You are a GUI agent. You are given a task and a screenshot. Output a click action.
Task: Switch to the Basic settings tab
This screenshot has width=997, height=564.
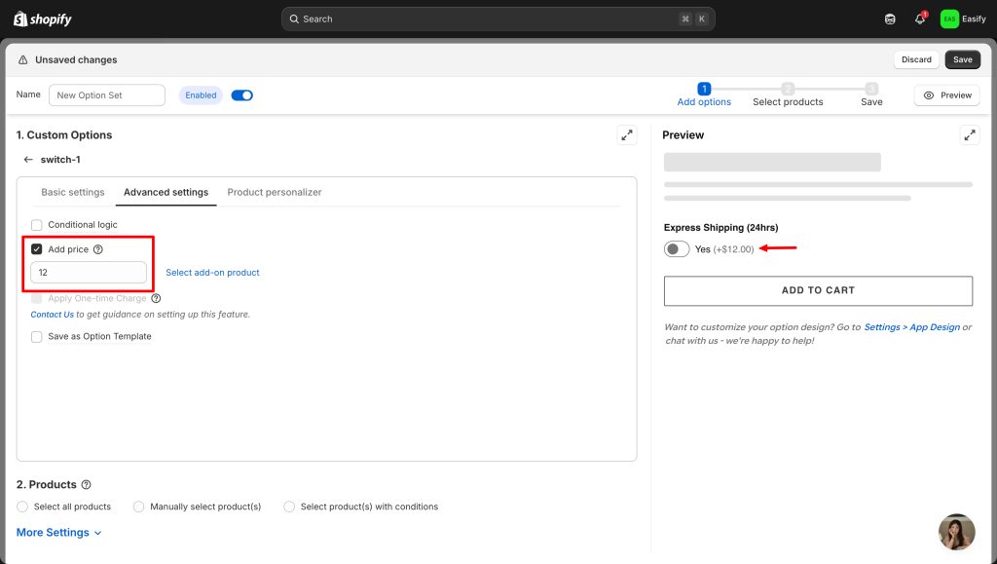[73, 193]
